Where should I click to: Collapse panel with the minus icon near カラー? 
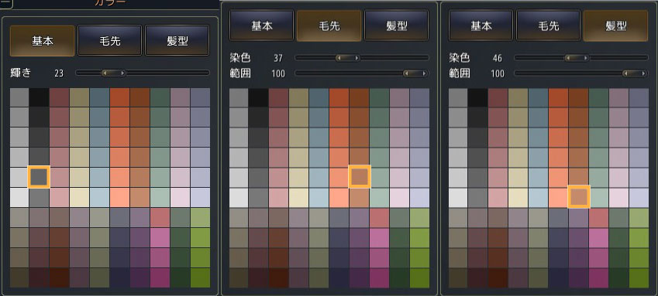6,4
